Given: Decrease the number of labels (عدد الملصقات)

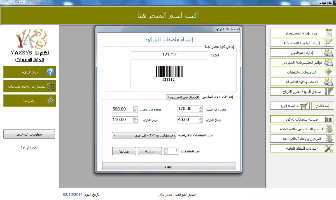Looking at the screenshot, I should [x=166, y=153].
